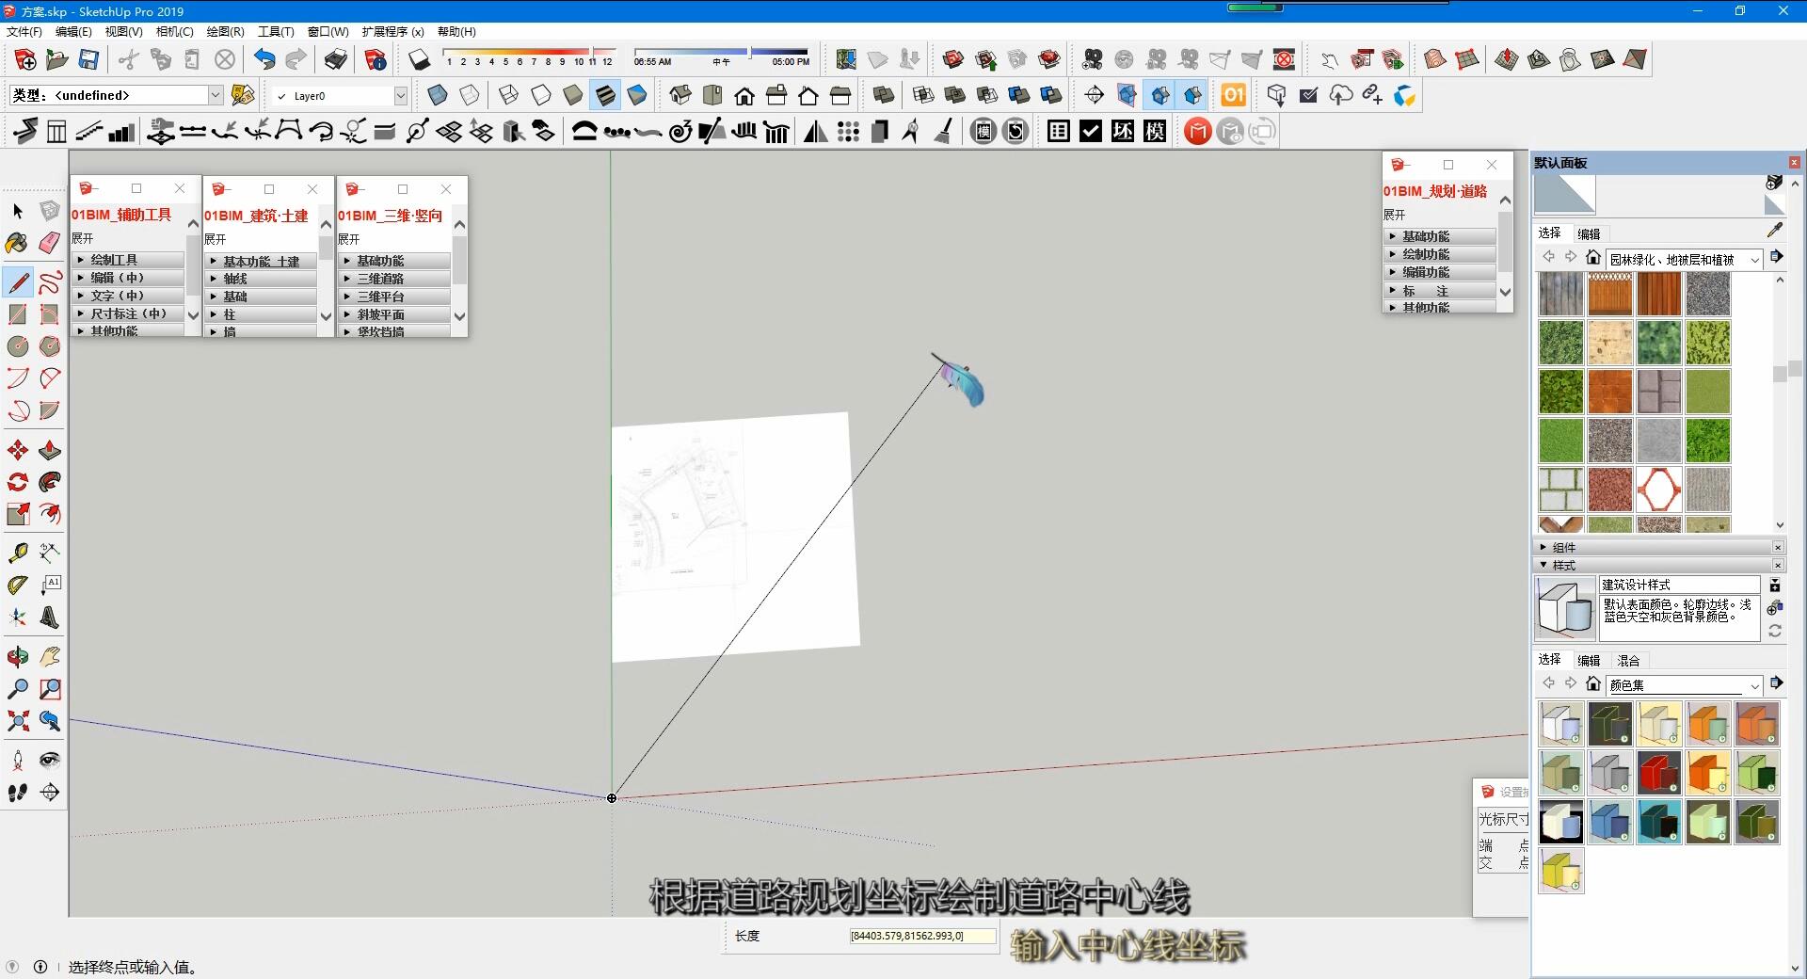The width and height of the screenshot is (1807, 979).
Task: Click the Undo arrow icon
Action: [264, 60]
